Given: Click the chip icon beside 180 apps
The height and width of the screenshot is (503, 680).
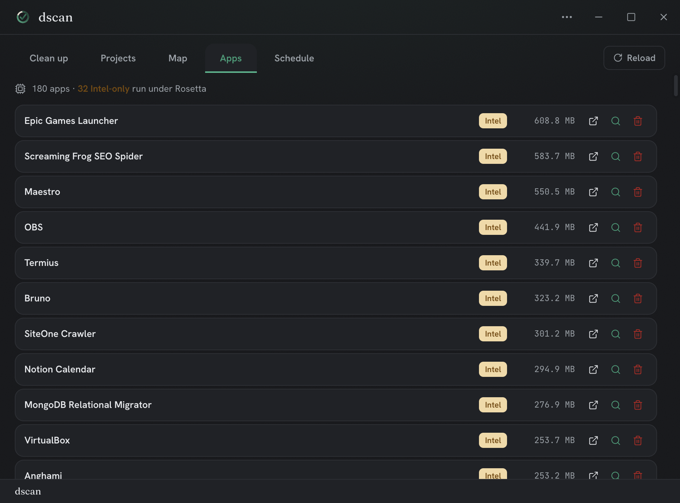Looking at the screenshot, I should [x=20, y=89].
